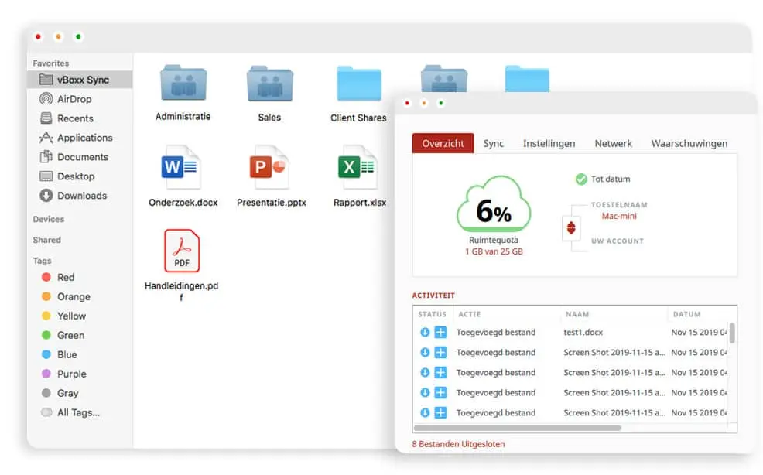Click the 1 GB van 25 GB text
Image resolution: width=763 pixels, height=475 pixels.
point(494,251)
